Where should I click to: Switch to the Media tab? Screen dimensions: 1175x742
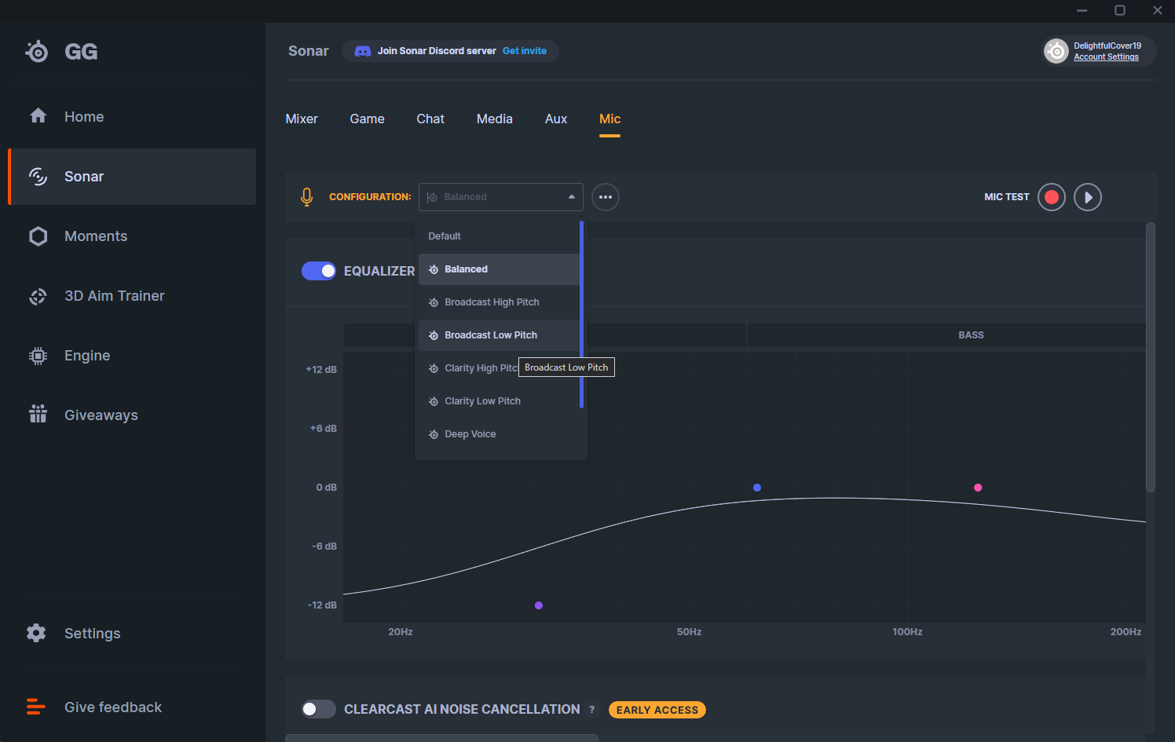click(x=495, y=119)
